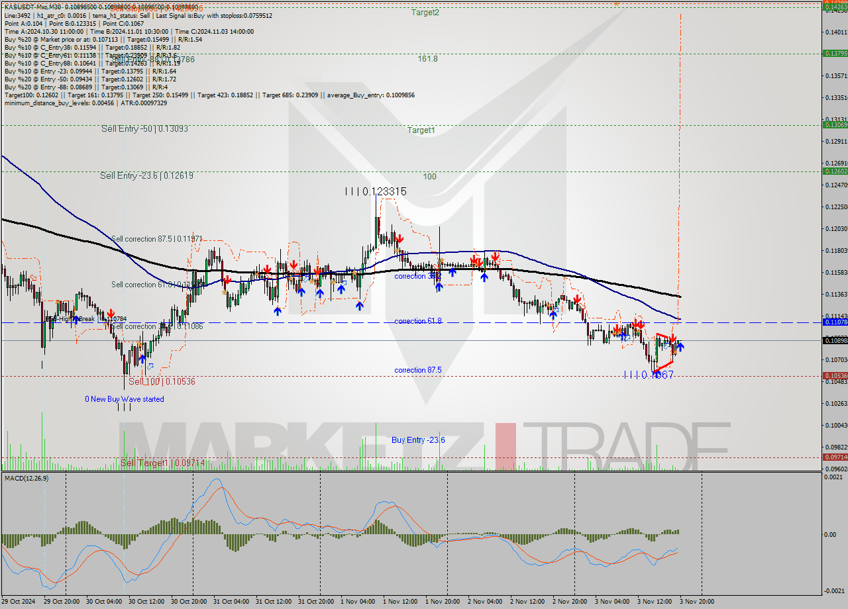This screenshot has height=609, width=848.
Task: Click the 'Target100: 0.12602' summary line
Action: (209, 95)
